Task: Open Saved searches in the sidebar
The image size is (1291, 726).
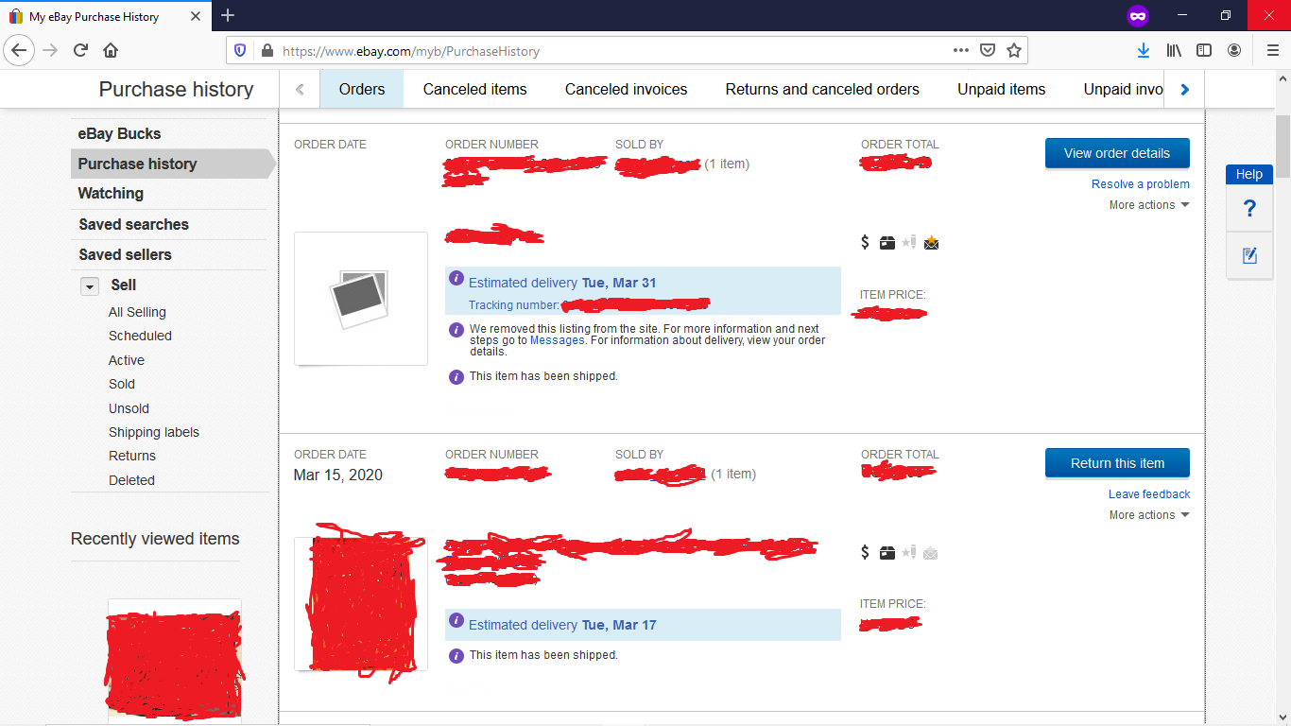Action: pos(133,225)
